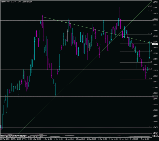This screenshot has width=159, height=141.
Task: Click the 1.6435 price axis label
Action: [x=155, y=36]
